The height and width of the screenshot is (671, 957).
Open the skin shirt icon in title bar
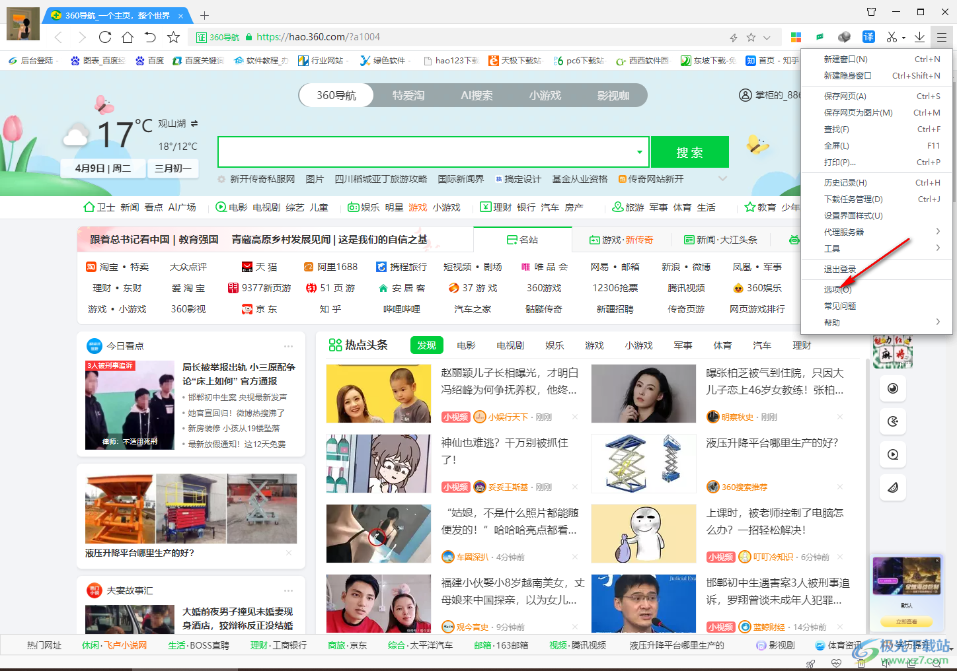coord(872,12)
